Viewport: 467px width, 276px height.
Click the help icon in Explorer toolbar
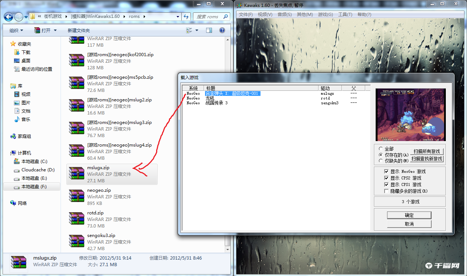coord(222,30)
